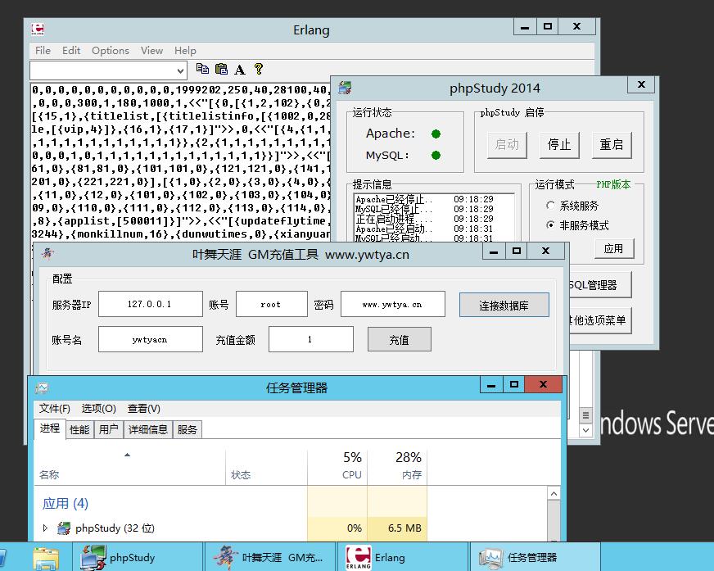
Task: Click the 账号 field containing root
Action: (271, 304)
